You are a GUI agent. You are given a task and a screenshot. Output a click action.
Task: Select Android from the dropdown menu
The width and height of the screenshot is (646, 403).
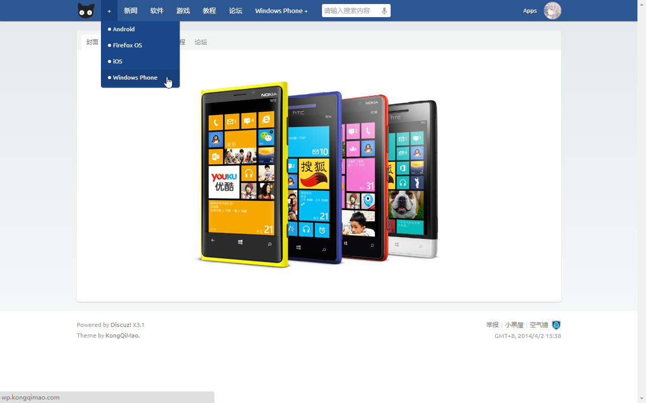tap(140, 29)
